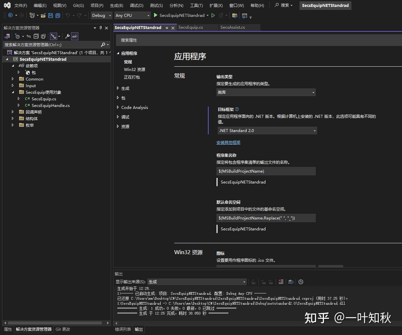Clear all output with the red-X list icon

281,282
